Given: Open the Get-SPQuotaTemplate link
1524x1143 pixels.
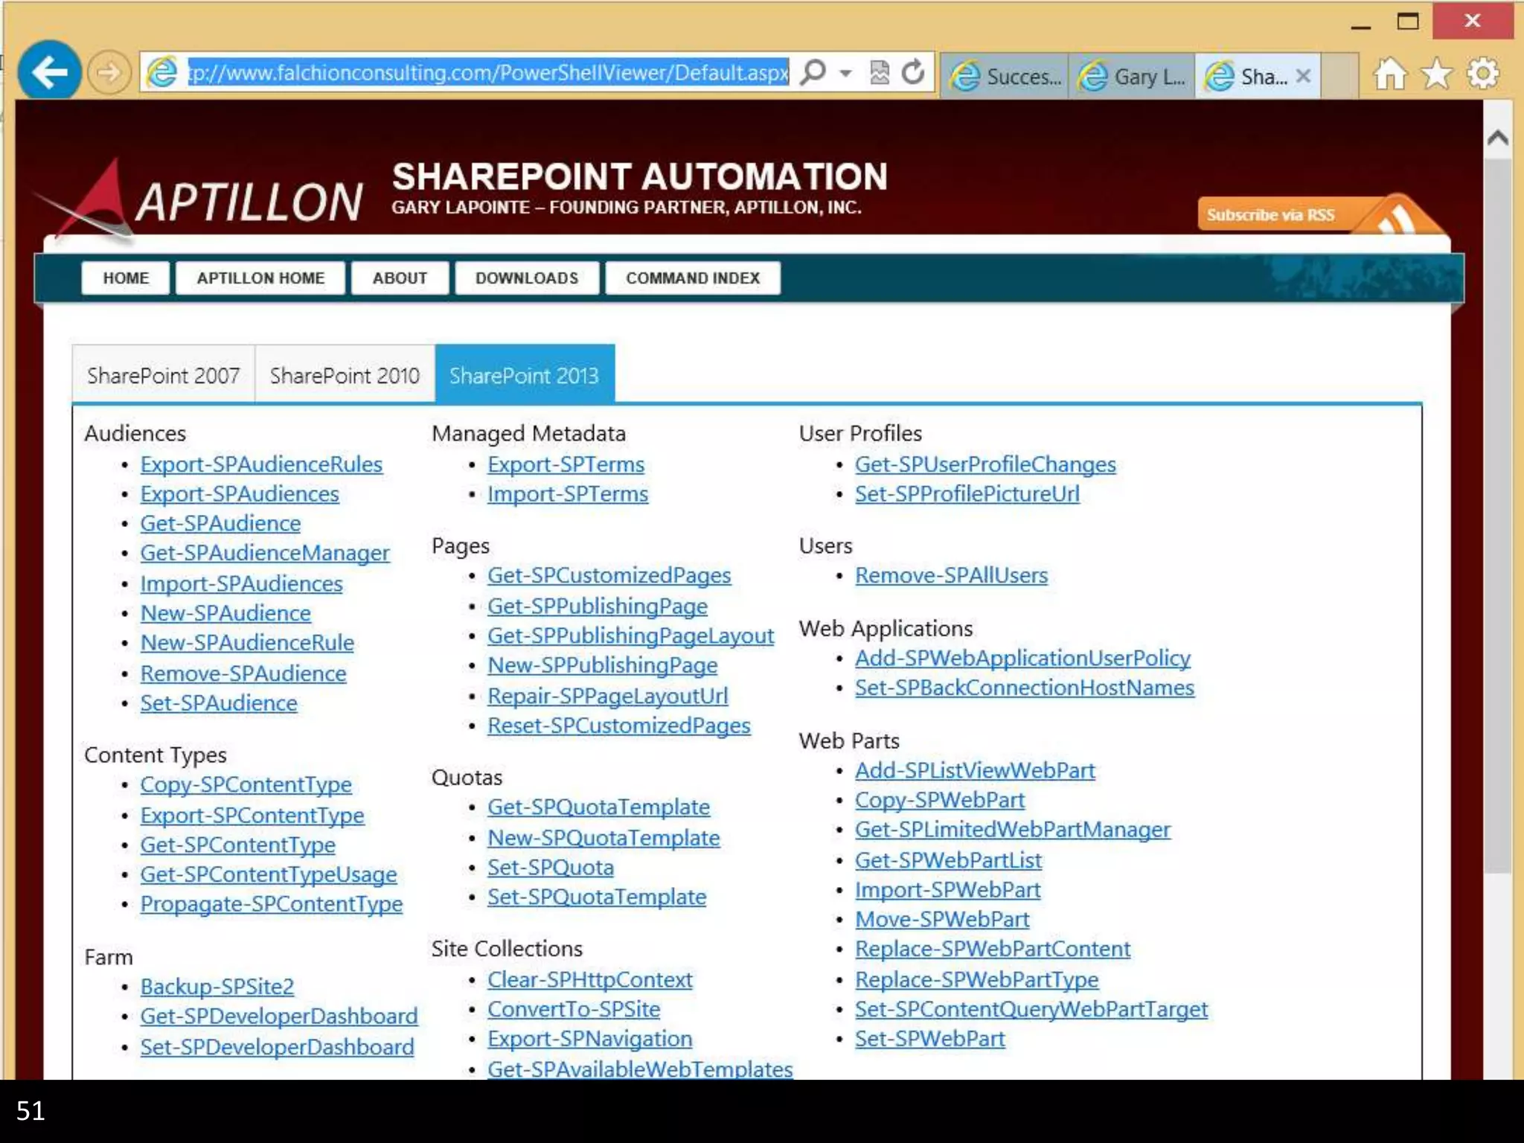Looking at the screenshot, I should click(598, 807).
